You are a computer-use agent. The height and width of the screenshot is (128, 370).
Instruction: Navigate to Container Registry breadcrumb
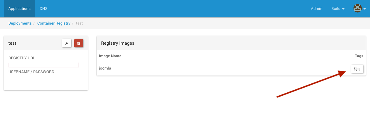(x=54, y=23)
